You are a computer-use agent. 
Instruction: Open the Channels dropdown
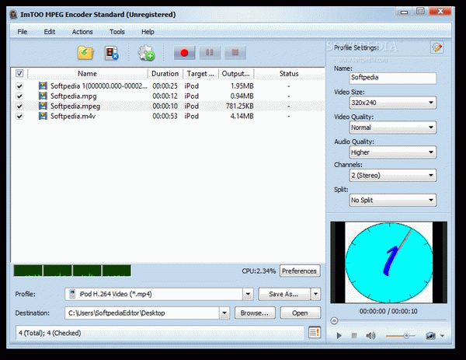pos(392,175)
